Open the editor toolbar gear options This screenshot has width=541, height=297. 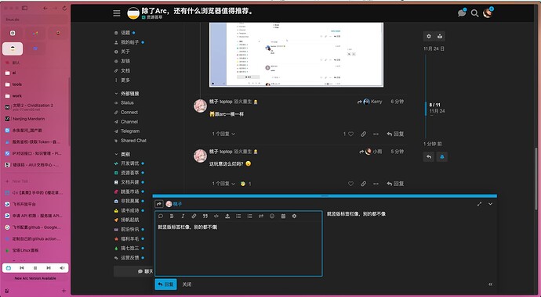(x=294, y=216)
